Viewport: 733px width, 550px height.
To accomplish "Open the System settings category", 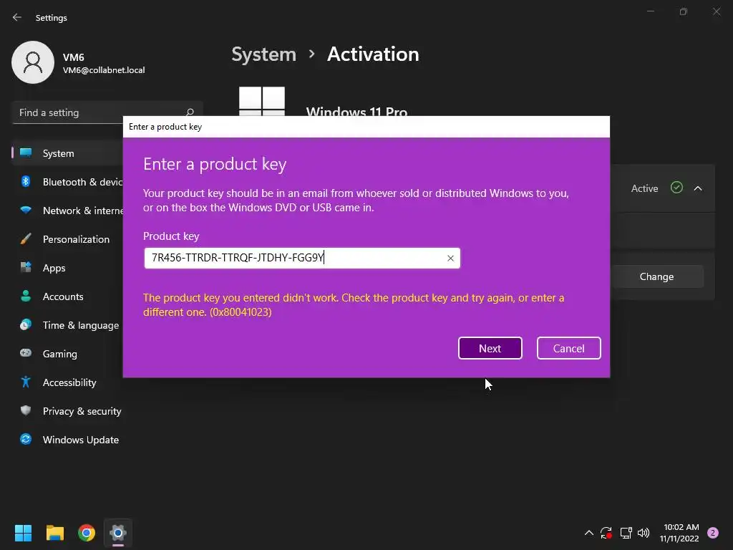I will point(68,153).
